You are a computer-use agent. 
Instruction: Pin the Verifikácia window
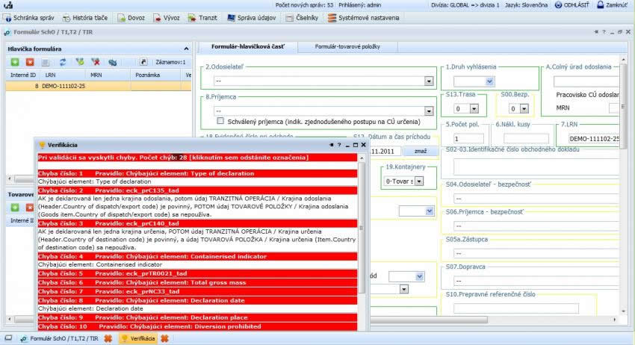point(331,145)
